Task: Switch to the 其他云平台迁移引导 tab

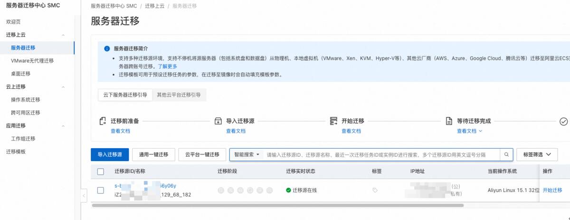Action: tap(179, 95)
